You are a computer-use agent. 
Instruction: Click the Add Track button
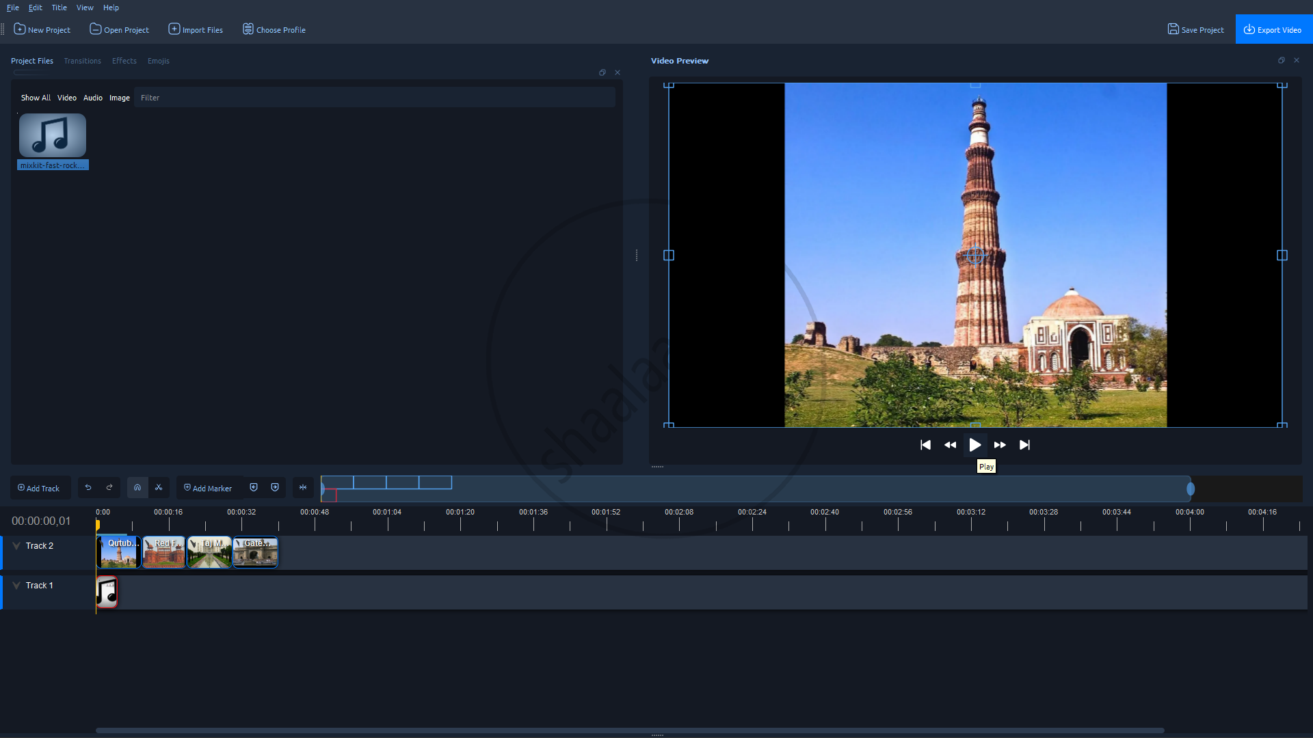click(x=40, y=488)
